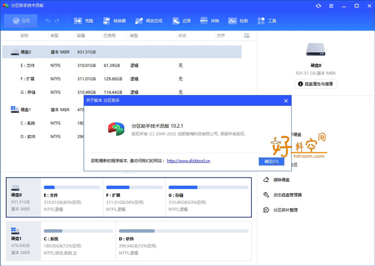The height and width of the screenshot is (266, 375).
Task: Click the partition assistant logo in dialog
Action: [x=116, y=129]
